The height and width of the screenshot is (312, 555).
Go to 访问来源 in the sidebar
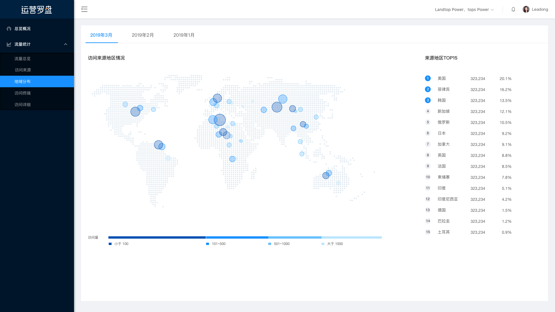(23, 70)
